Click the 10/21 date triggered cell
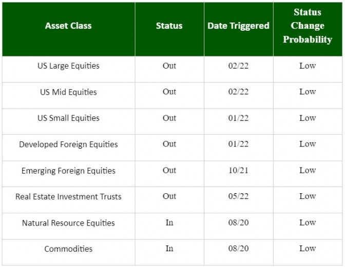This screenshot has height=267, width=345. pyautogui.click(x=238, y=170)
